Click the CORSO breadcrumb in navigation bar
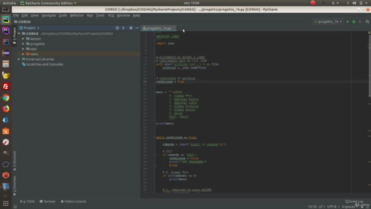Viewport: 371px width, 209px height. click(23, 21)
